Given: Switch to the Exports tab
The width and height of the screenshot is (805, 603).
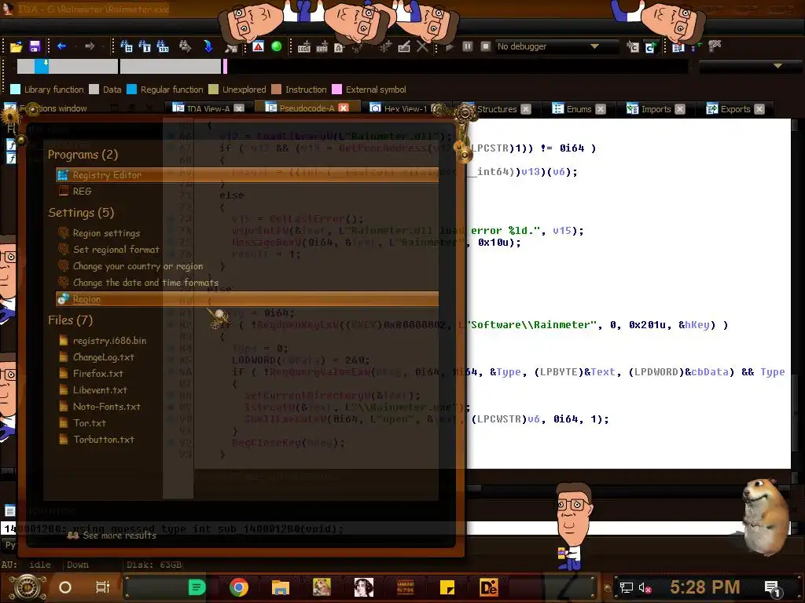Looking at the screenshot, I should point(735,108).
